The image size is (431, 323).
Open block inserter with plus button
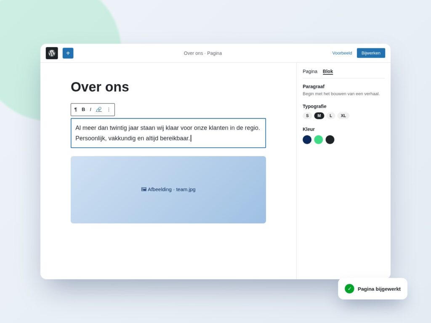coord(68,53)
